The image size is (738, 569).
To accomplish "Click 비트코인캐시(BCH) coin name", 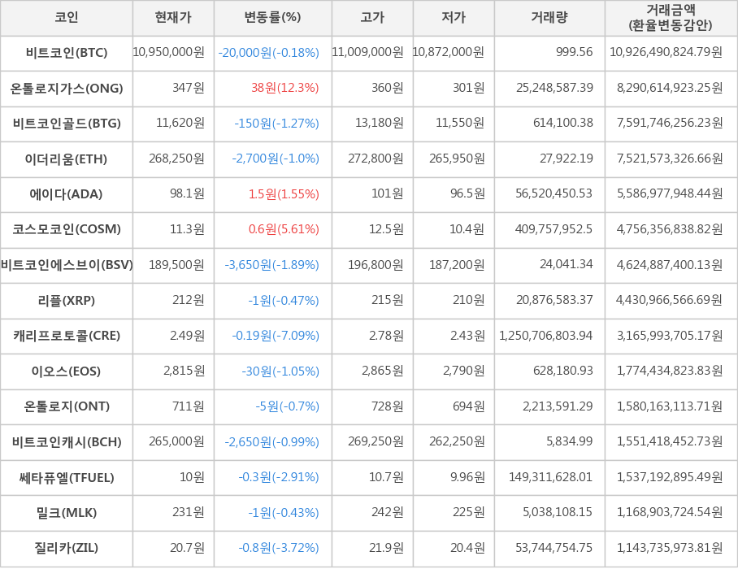I will [x=67, y=442].
